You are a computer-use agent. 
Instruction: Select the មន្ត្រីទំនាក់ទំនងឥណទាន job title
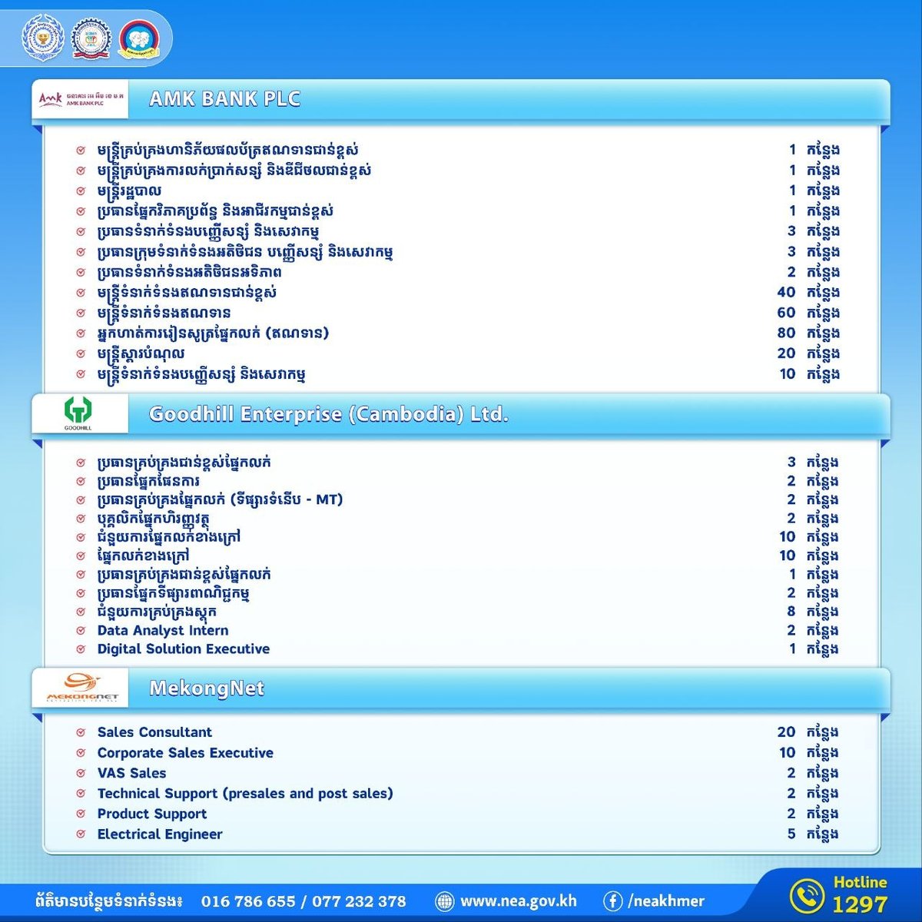tap(164, 313)
